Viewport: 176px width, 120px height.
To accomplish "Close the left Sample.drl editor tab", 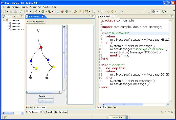I will pos(42,17).
